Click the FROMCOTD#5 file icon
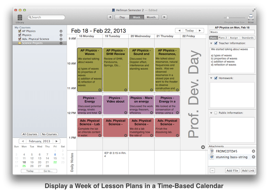 [x=212, y=151]
